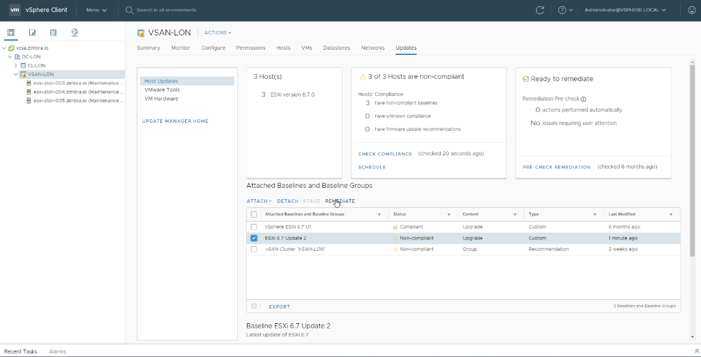The image size is (701, 357).
Task: Click the info icon beside Remediation Pre-check
Action: pyautogui.click(x=583, y=99)
